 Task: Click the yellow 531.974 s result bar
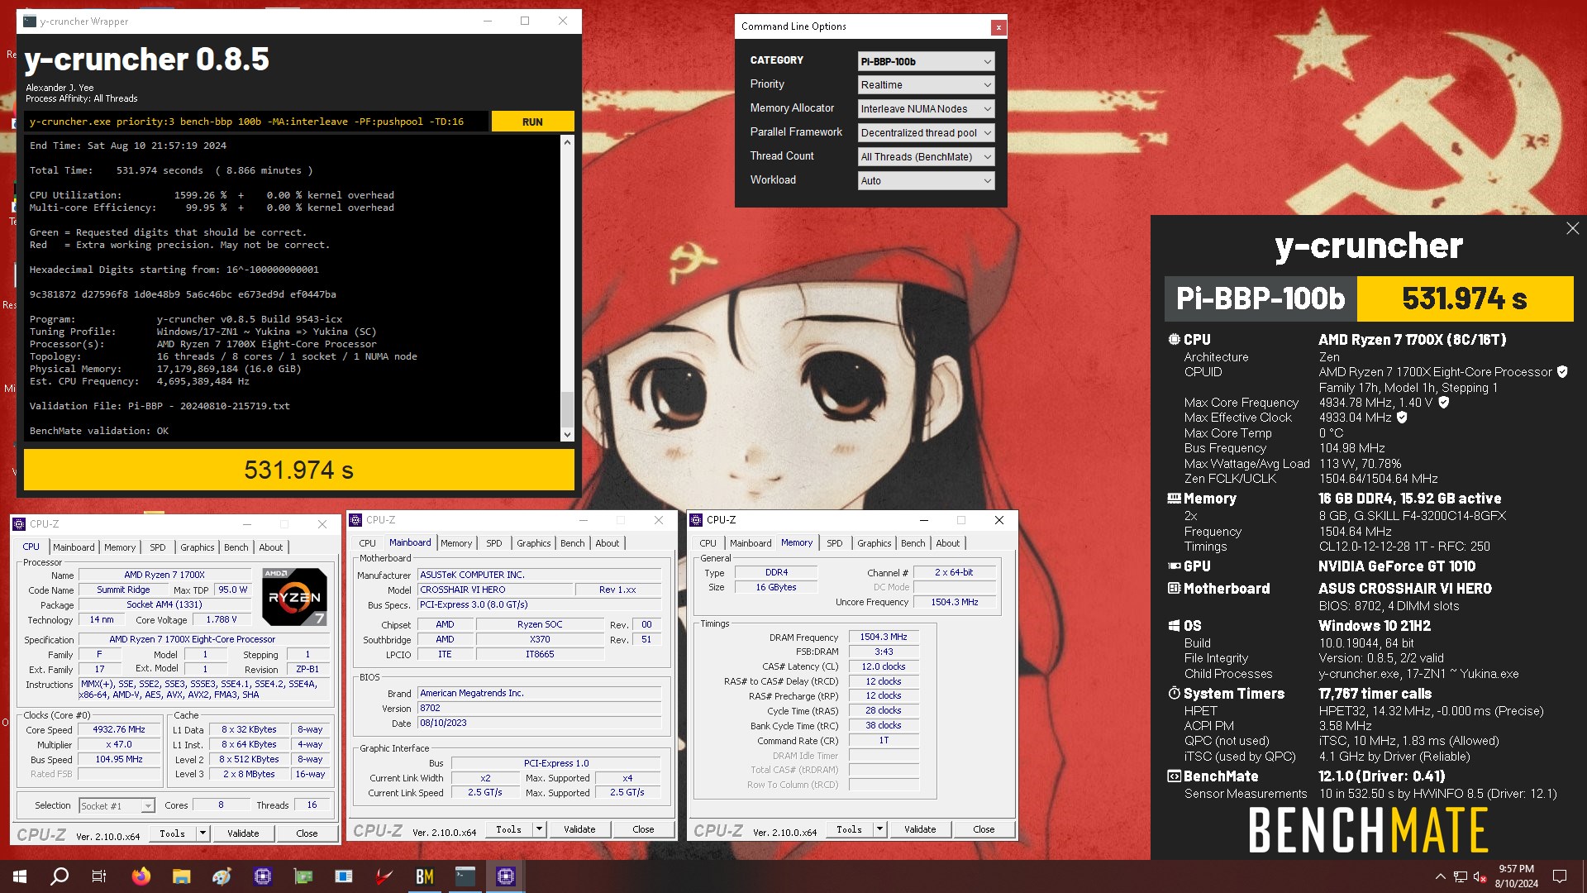(x=299, y=470)
